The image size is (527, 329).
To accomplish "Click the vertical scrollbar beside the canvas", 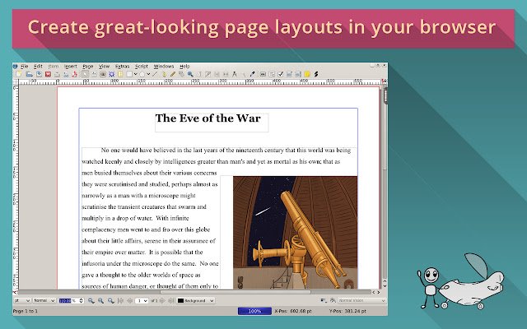I will tap(385, 183).
